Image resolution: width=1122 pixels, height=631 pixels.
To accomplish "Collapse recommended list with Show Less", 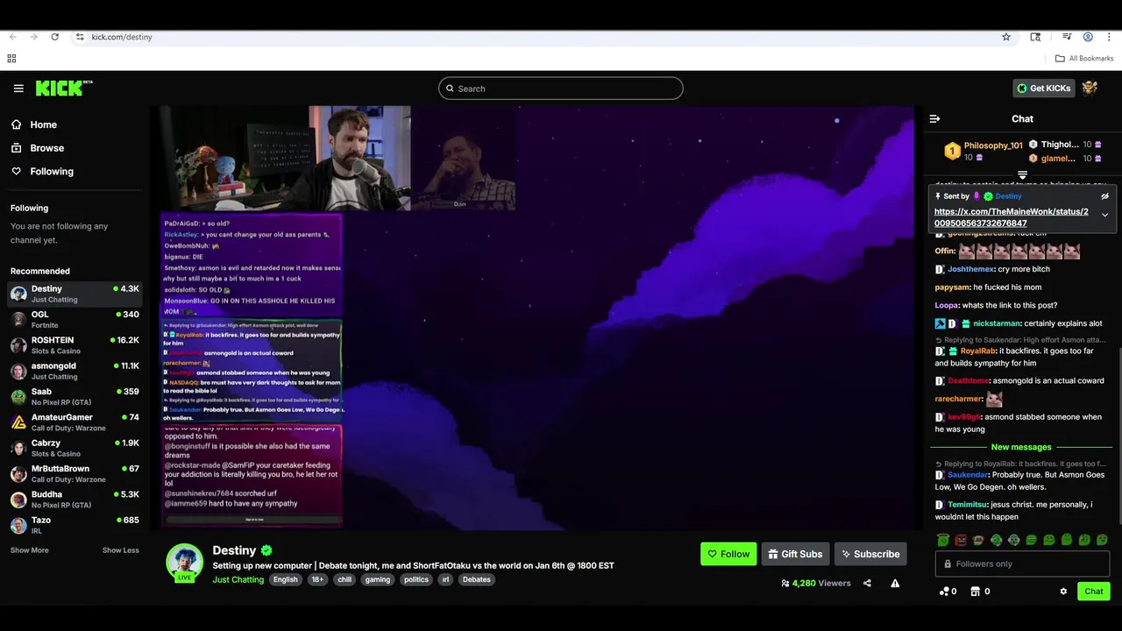I will click(121, 550).
